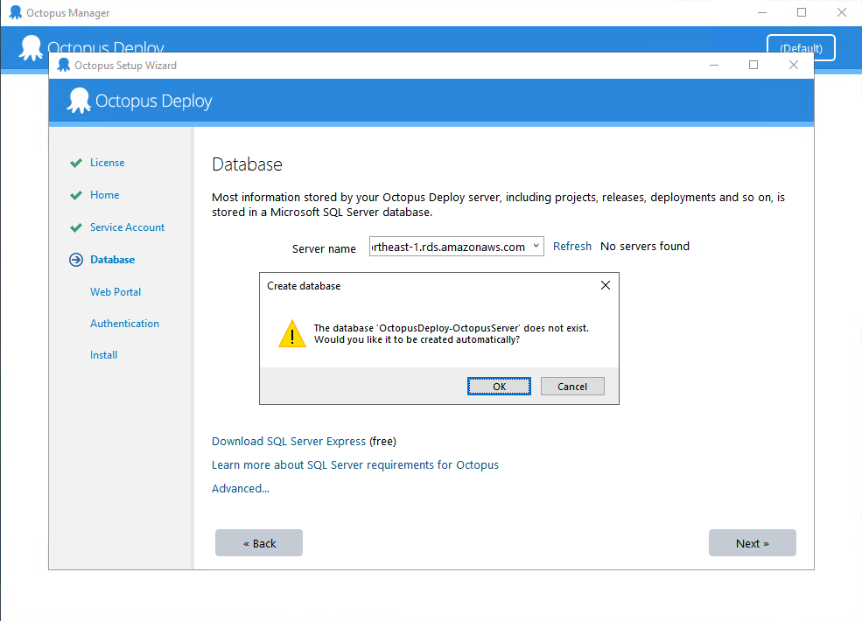The width and height of the screenshot is (862, 621).
Task: Select the Authentication wizard step
Action: 124,324
